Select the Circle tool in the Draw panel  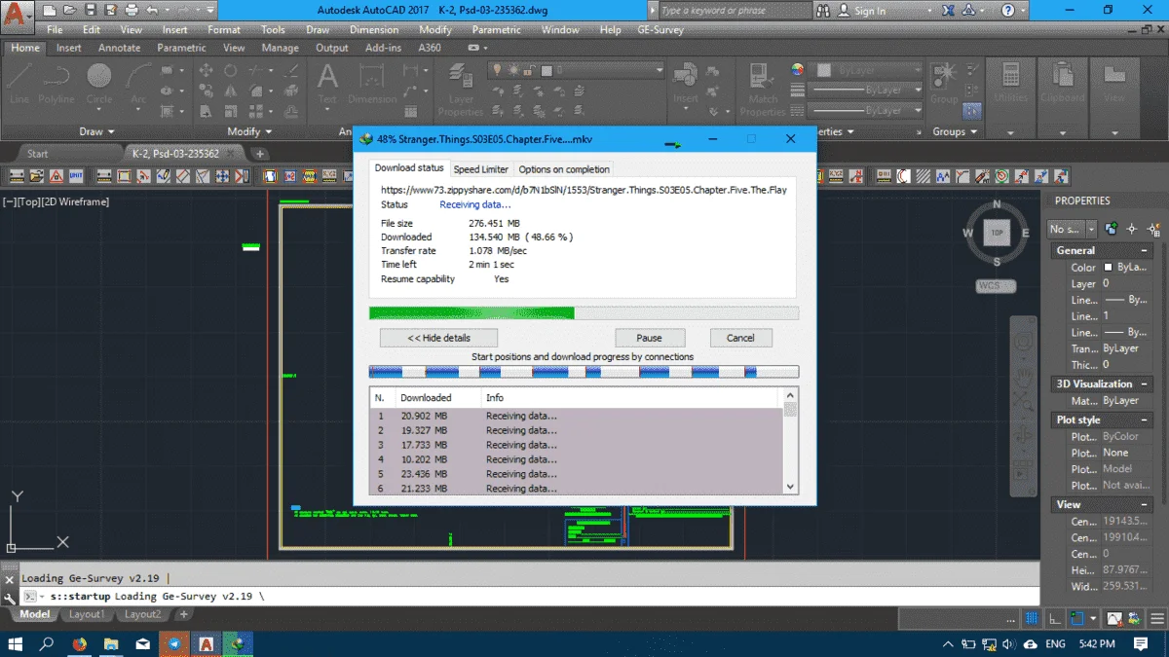click(99, 83)
